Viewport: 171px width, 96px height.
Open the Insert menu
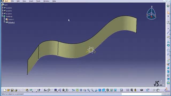coord(31,1)
